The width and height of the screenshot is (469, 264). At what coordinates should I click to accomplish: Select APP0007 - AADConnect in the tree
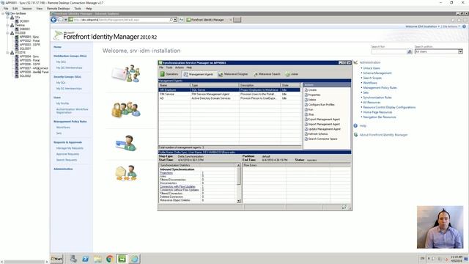tap(34, 68)
